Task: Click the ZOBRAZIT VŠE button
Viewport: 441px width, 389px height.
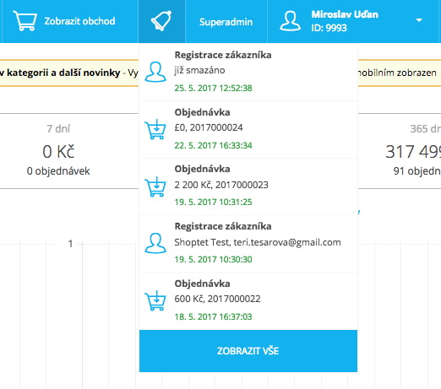Action: (248, 351)
